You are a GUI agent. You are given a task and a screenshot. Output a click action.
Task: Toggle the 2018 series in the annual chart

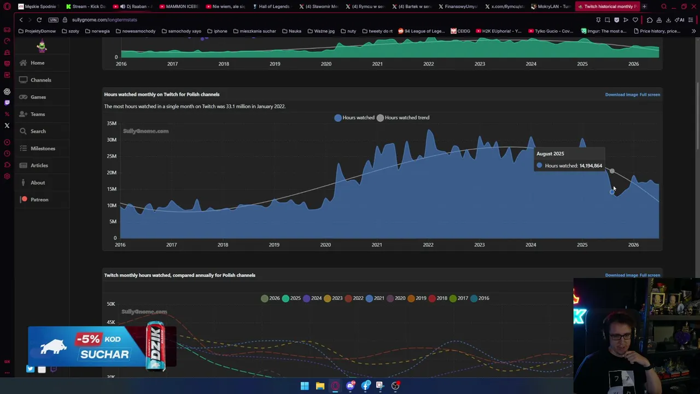click(x=438, y=298)
